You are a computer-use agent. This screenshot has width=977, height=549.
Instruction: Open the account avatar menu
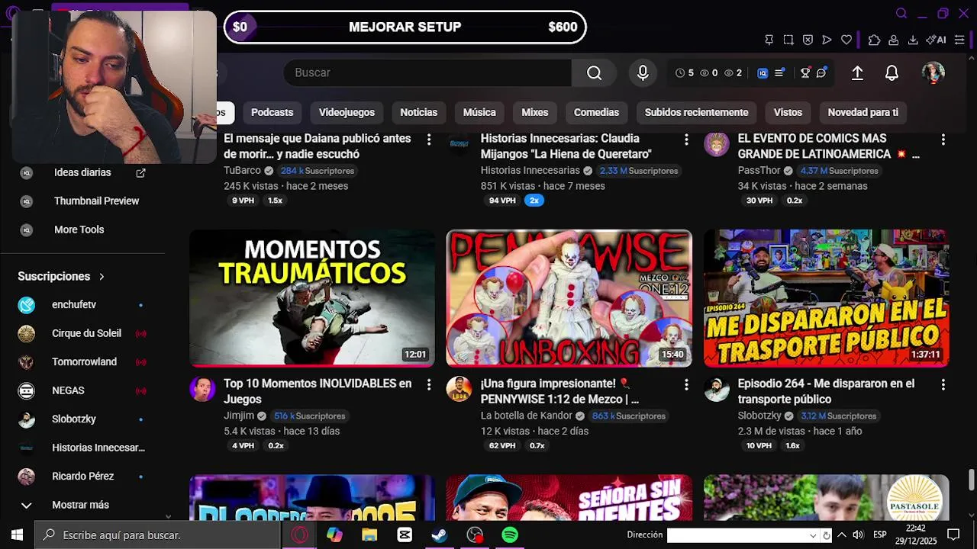933,72
